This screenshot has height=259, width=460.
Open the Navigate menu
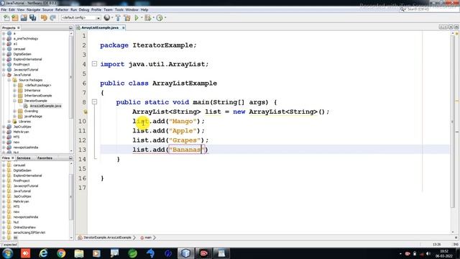pos(34,9)
